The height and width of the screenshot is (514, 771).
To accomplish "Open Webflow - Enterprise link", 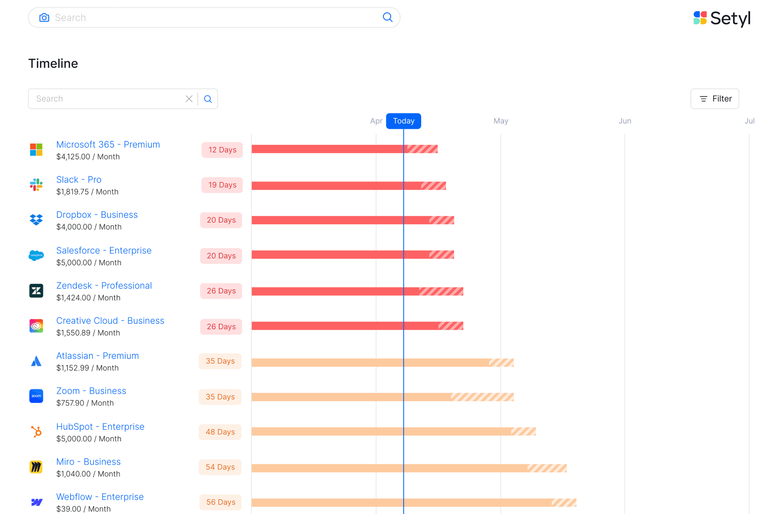I will (x=100, y=497).
